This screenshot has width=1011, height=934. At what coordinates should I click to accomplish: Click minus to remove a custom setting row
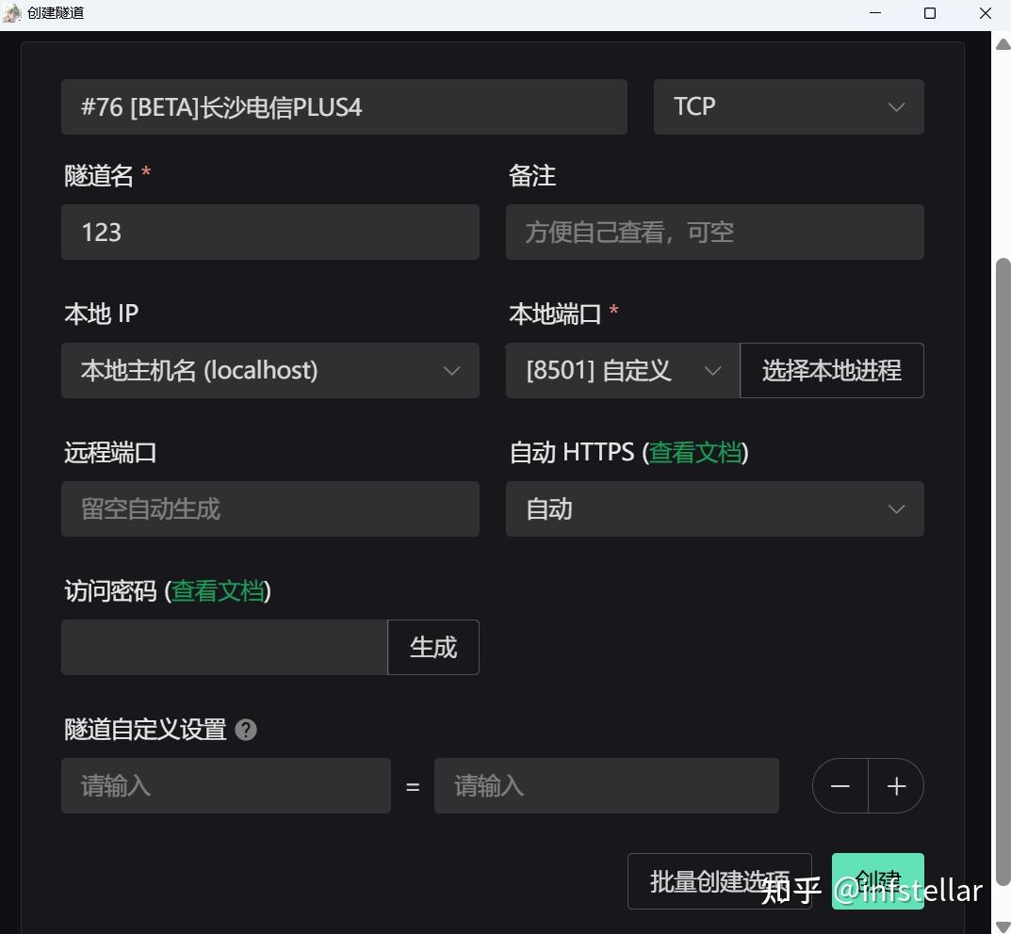coord(840,785)
